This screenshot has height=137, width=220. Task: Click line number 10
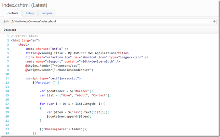pyautogui.click(x=7, y=74)
